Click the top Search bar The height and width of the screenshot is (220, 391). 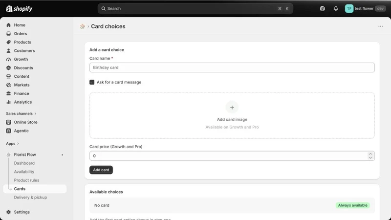[195, 8]
